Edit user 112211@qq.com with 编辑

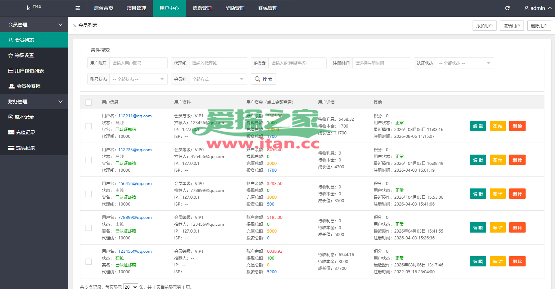click(x=478, y=126)
